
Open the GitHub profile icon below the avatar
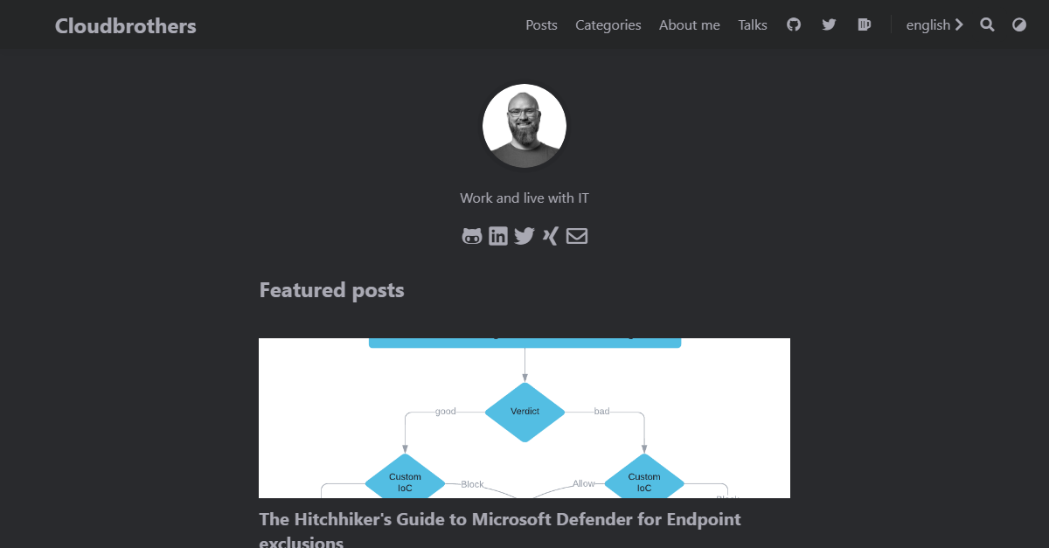click(472, 236)
